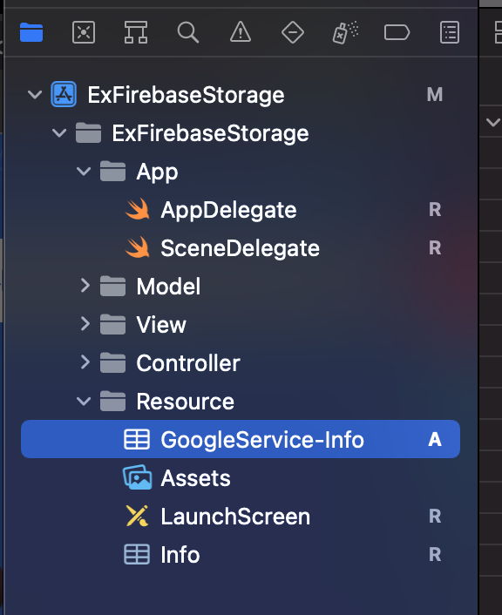The image size is (502, 615).
Task: Select the LaunchScreen file name
Action: [x=235, y=517]
